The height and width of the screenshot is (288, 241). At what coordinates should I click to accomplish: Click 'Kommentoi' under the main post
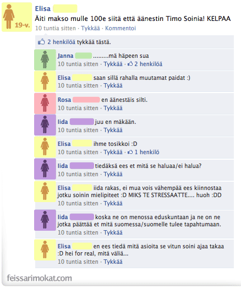pyautogui.click(x=121, y=28)
